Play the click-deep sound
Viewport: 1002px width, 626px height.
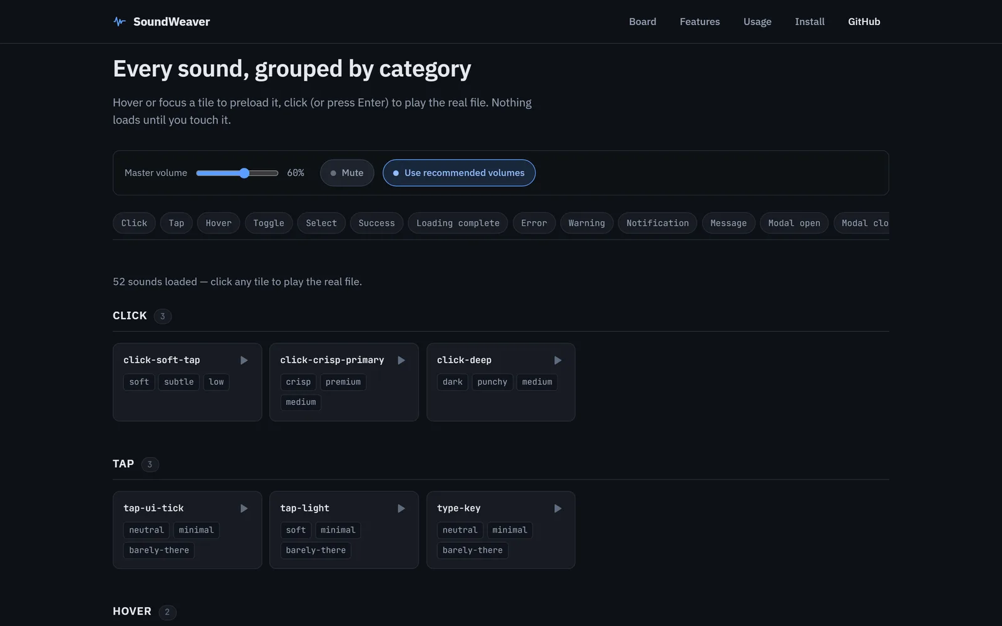coord(558,361)
